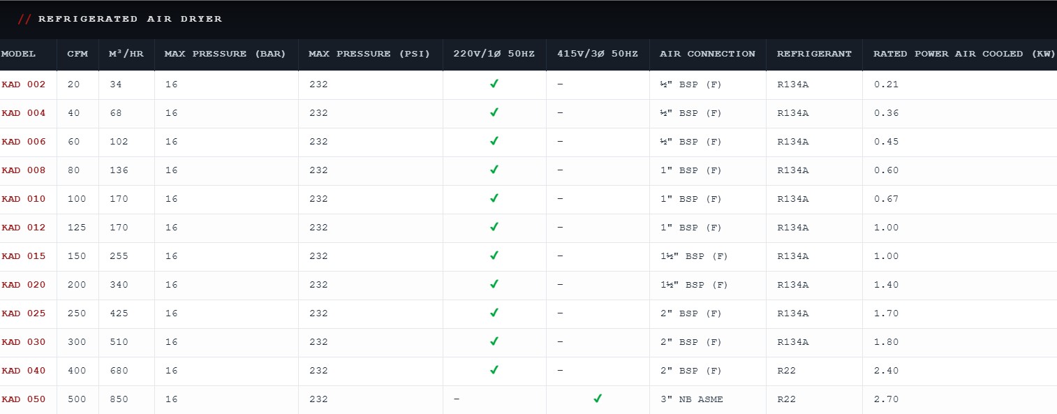Click the green checkmark in KAD 025 row
Viewport: 1057px width, 414px height.
(494, 313)
